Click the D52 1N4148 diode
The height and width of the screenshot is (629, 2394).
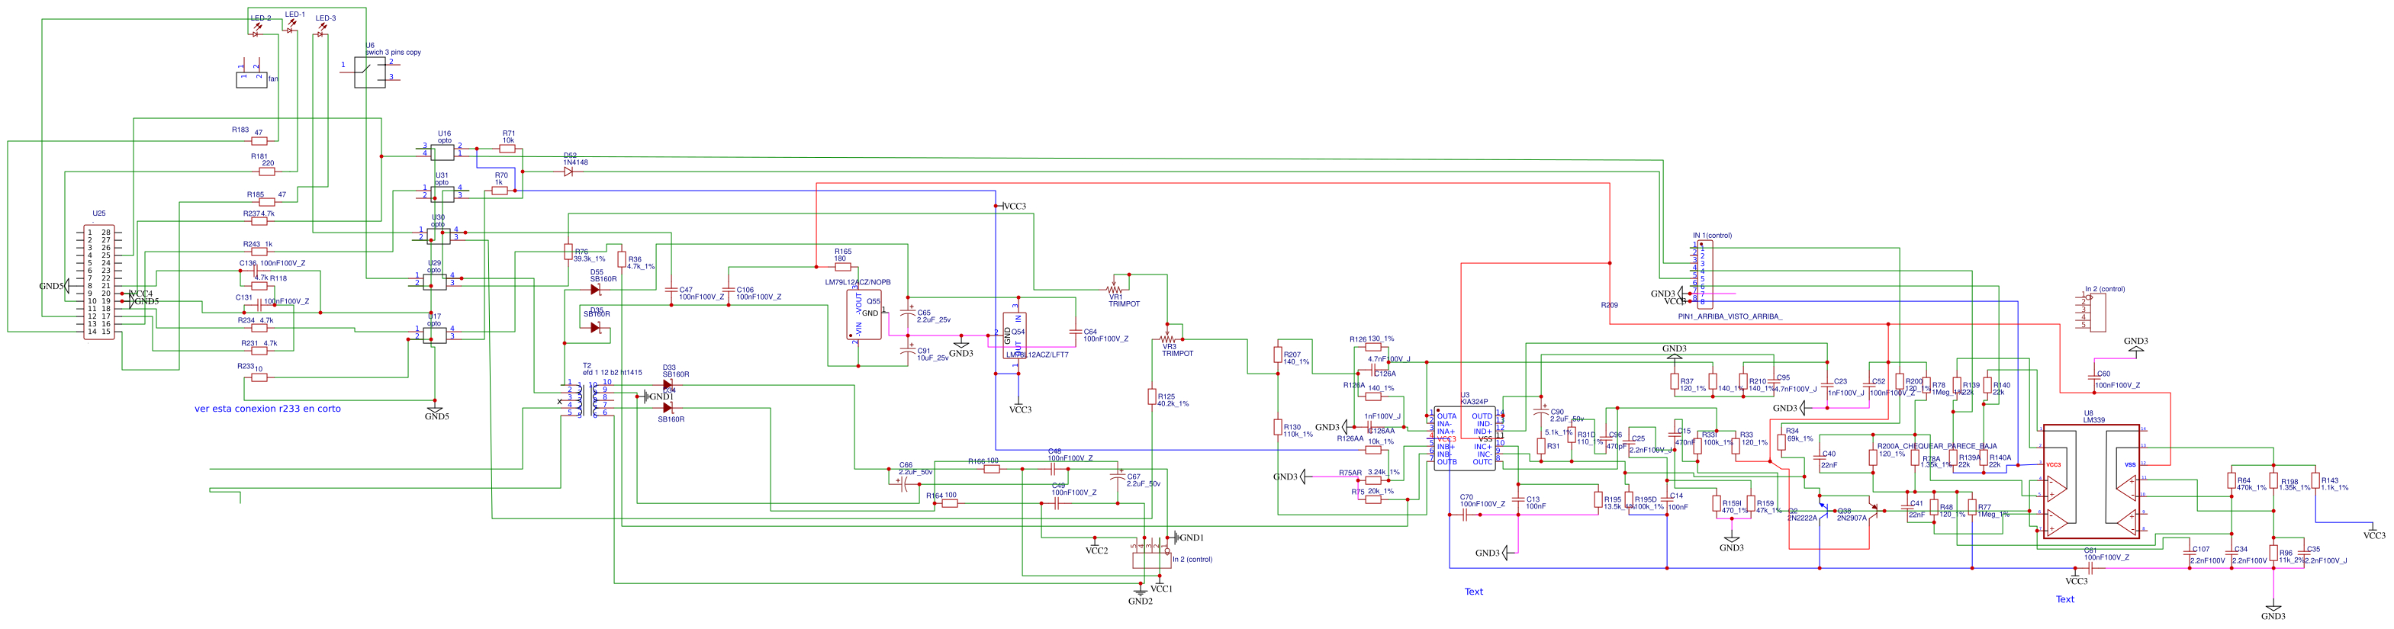[x=569, y=172]
